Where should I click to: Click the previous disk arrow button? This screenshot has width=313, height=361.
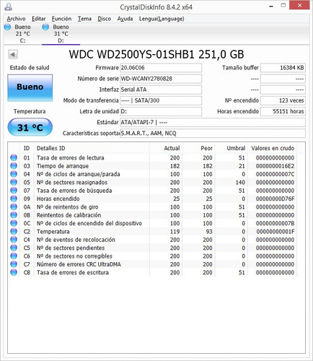point(13,54)
